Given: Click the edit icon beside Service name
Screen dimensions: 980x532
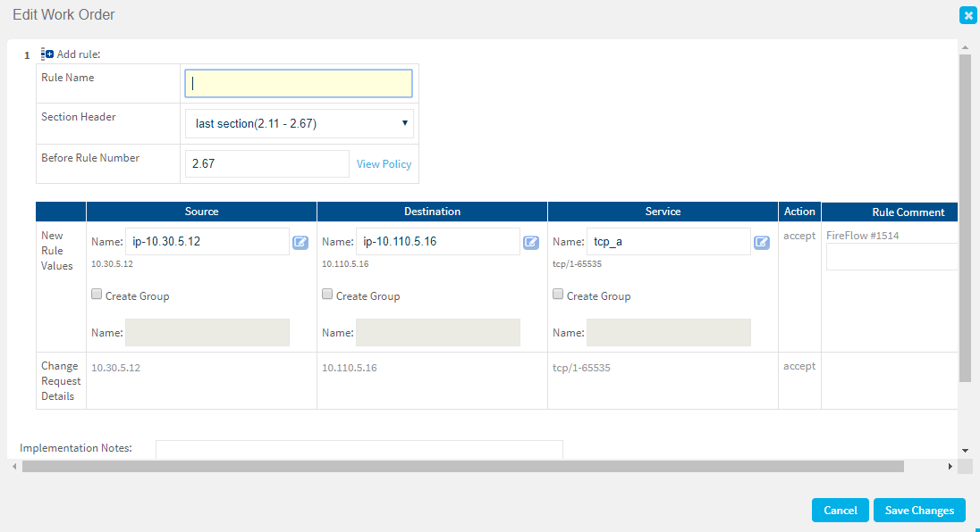Looking at the screenshot, I should (x=762, y=242).
